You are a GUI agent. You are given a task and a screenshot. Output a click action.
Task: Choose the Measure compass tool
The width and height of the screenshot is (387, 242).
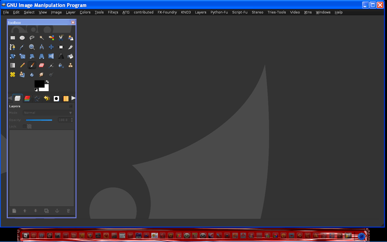[42, 47]
